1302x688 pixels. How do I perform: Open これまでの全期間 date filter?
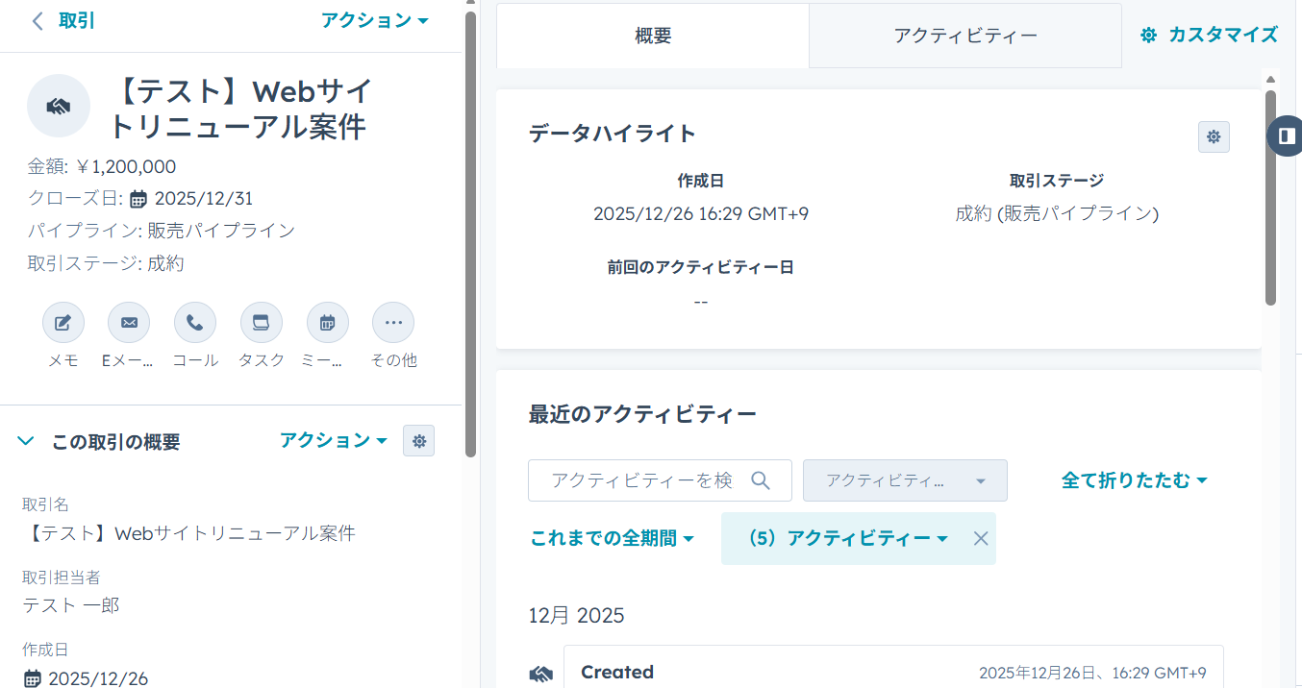click(x=613, y=538)
